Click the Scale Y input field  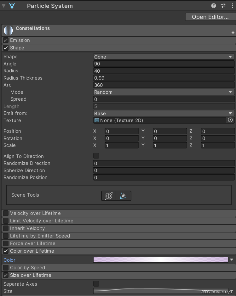click(170, 145)
